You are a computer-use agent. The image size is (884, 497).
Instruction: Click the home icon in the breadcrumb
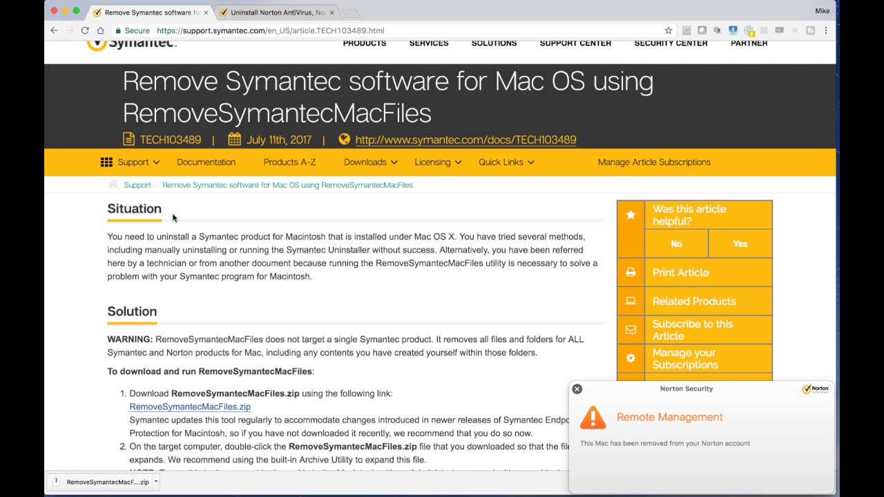pos(113,184)
